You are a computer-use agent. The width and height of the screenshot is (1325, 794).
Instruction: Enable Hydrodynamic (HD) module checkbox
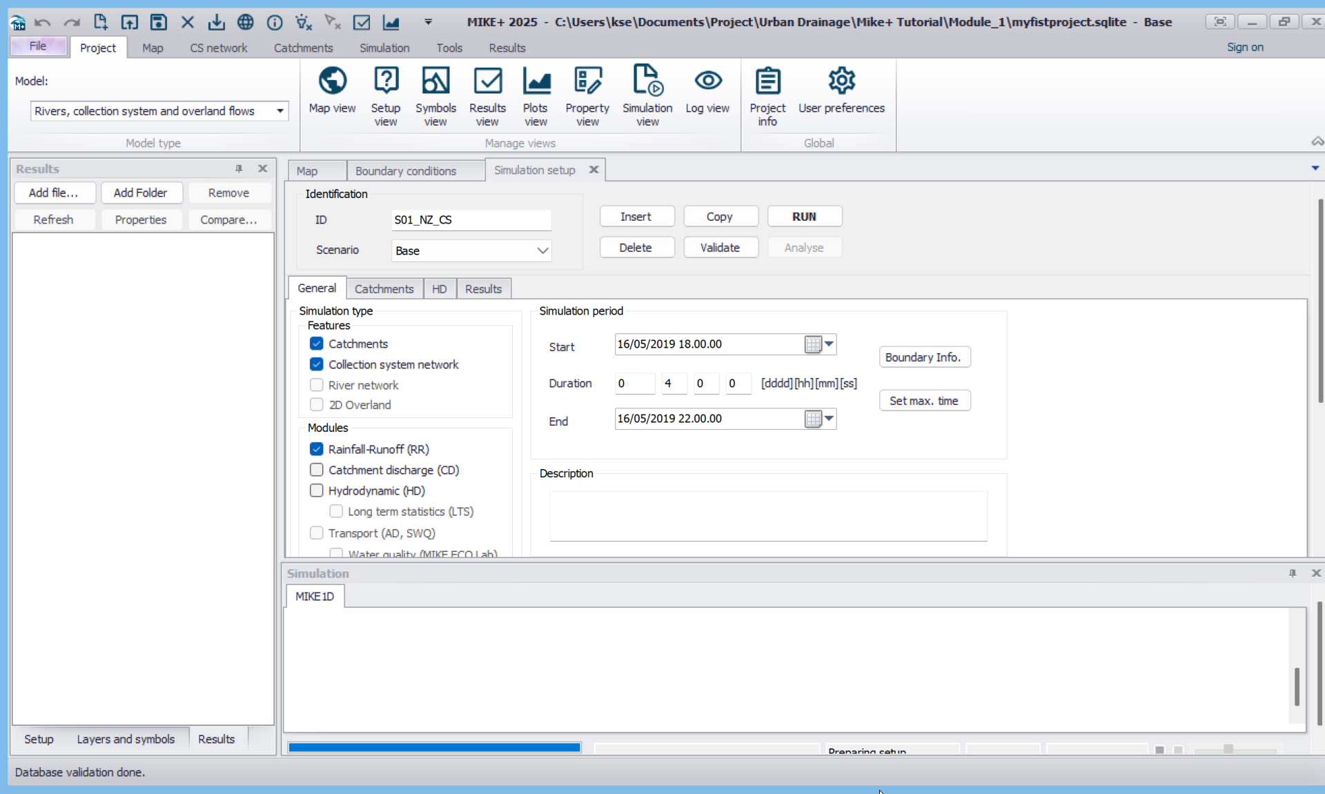[x=317, y=490]
